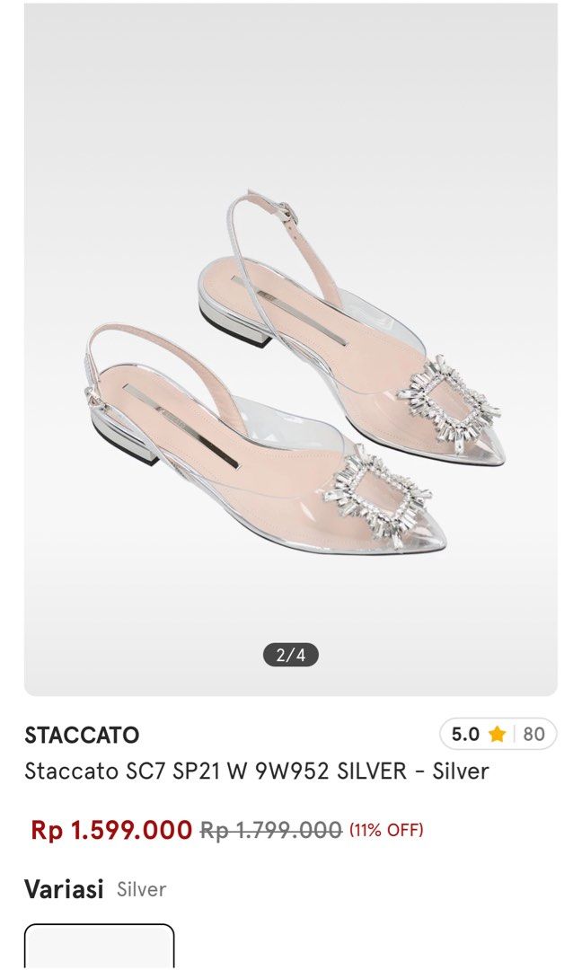Tap the divider bar between 5.0 and 80
Viewport: 582px width, 970px height.
click(514, 734)
